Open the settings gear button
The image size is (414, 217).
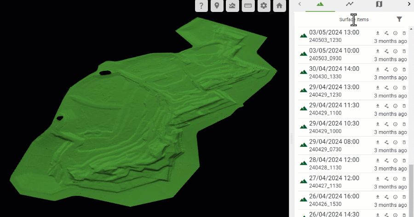point(264,6)
